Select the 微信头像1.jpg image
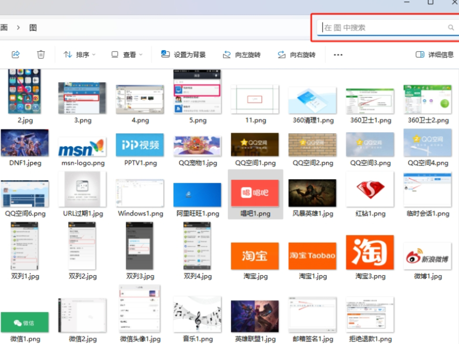 (x=140, y=308)
